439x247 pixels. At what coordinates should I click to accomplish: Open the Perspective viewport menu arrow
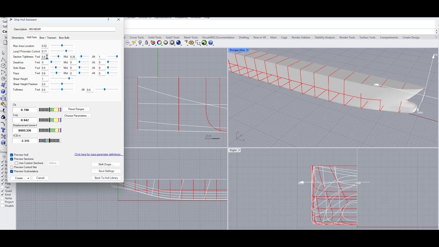coord(247,50)
